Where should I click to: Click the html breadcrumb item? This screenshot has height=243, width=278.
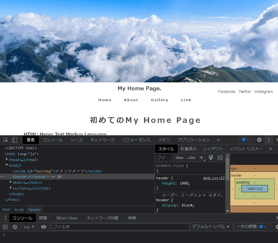tap(6, 210)
